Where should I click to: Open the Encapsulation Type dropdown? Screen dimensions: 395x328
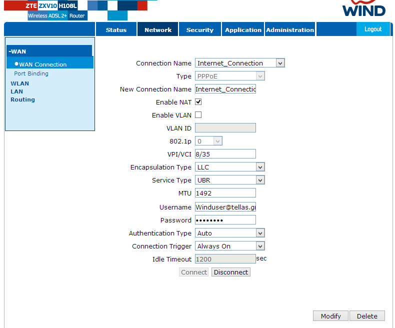[229, 167]
